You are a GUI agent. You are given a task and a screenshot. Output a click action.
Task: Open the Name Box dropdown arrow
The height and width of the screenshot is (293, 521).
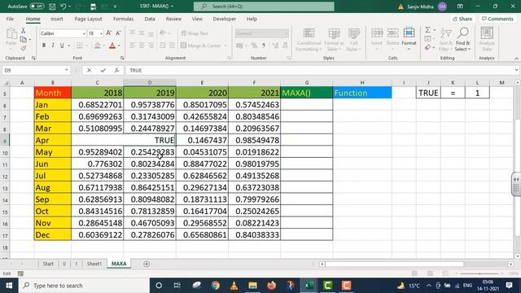(x=67, y=70)
